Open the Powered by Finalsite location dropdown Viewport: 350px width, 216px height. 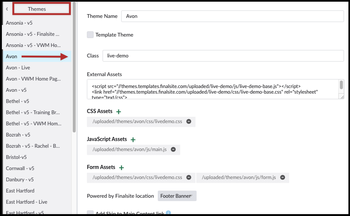177,196
